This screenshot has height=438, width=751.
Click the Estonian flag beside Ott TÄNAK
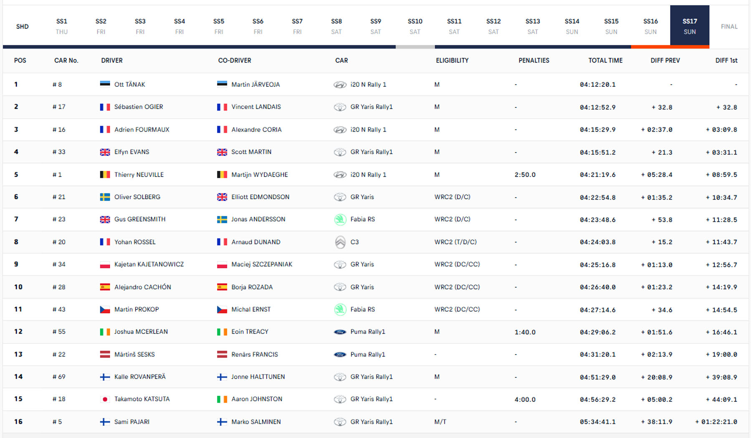(105, 84)
